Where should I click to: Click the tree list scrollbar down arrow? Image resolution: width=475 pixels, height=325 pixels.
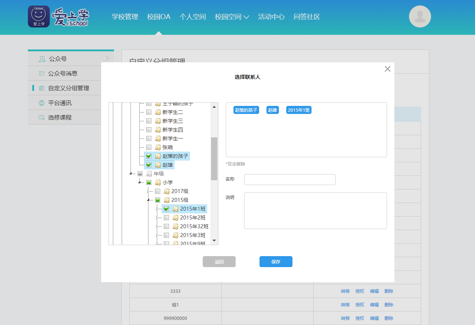[214, 241]
